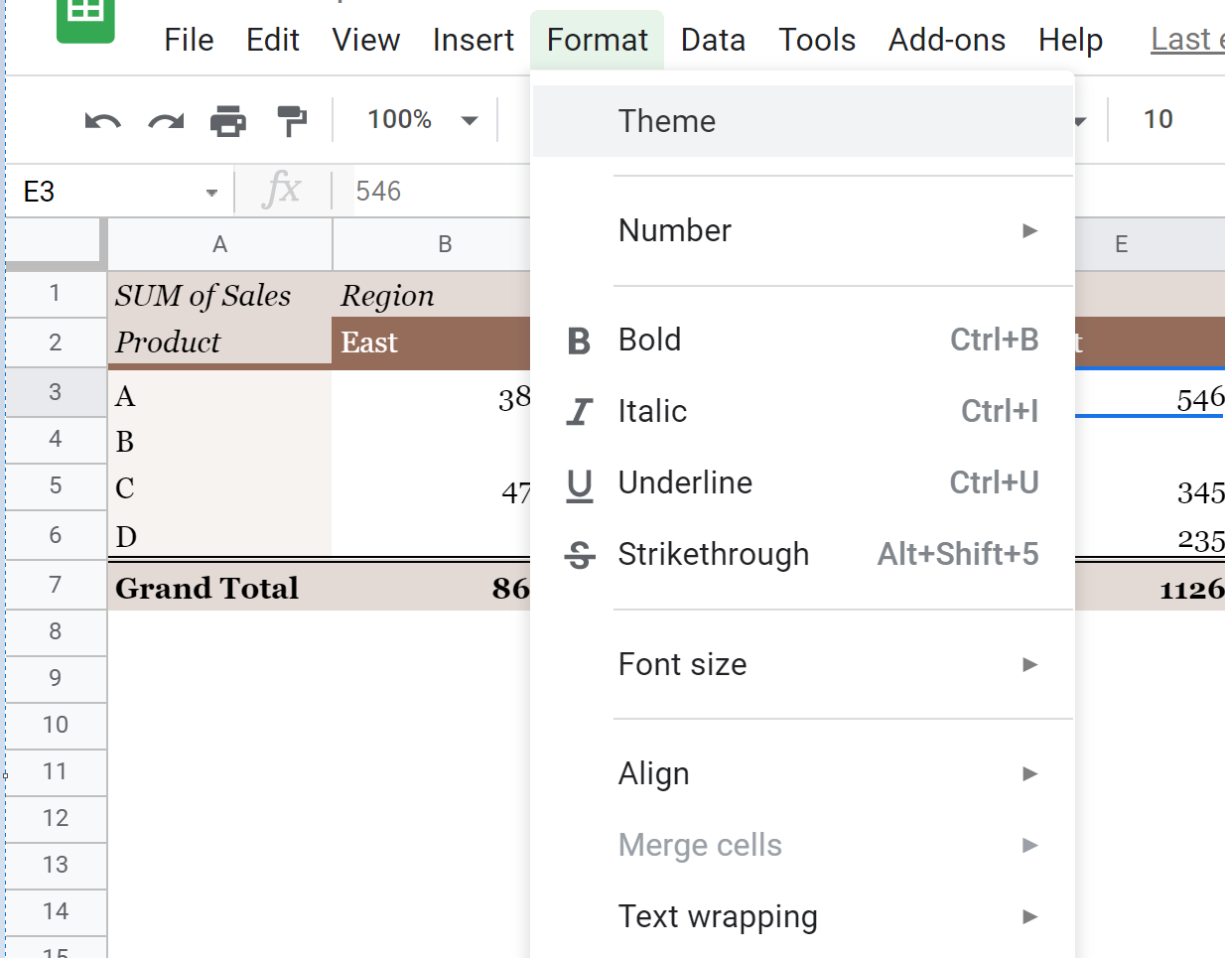Open the Tools menu
This screenshot has height=958, width=1225.
(816, 39)
